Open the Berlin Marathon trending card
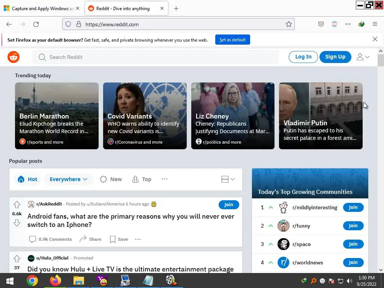This screenshot has width=384, height=288. click(57, 116)
